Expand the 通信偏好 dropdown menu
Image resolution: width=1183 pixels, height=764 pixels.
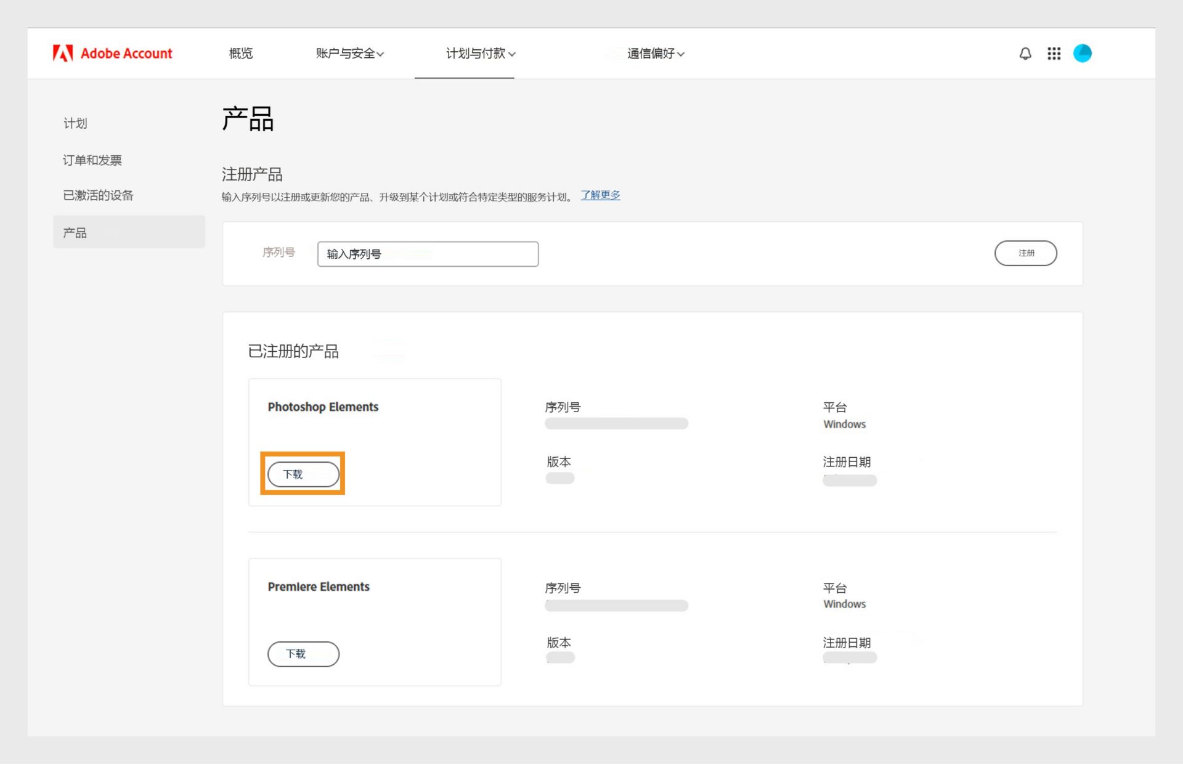coord(656,54)
